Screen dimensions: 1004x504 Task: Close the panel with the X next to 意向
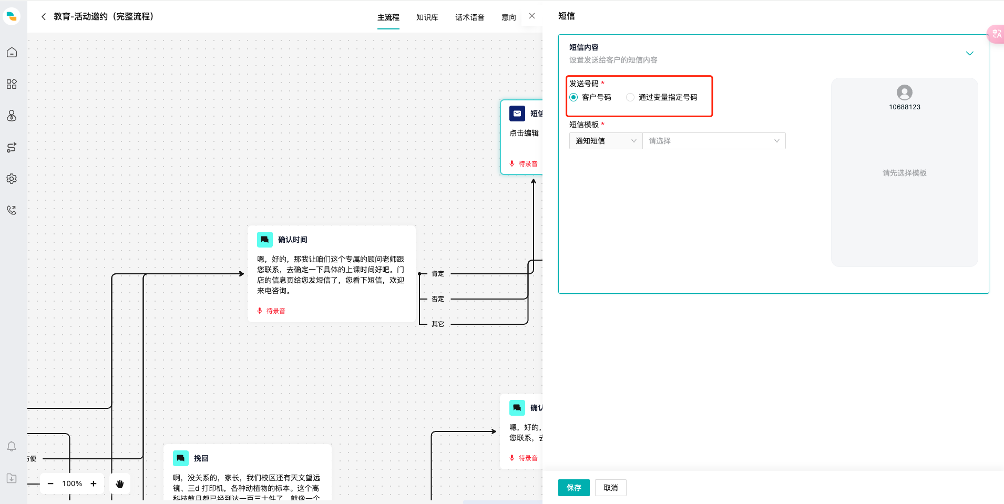(532, 16)
